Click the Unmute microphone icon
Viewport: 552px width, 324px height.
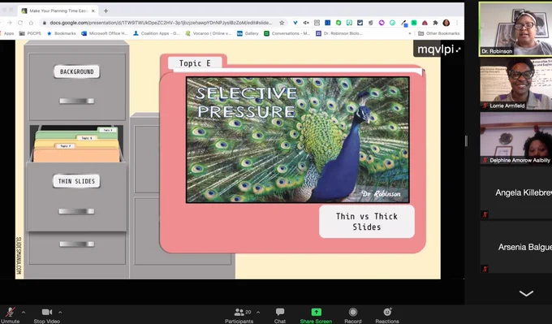tap(11, 312)
